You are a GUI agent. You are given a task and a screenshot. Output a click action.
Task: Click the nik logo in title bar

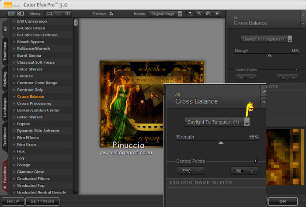coord(8,5)
